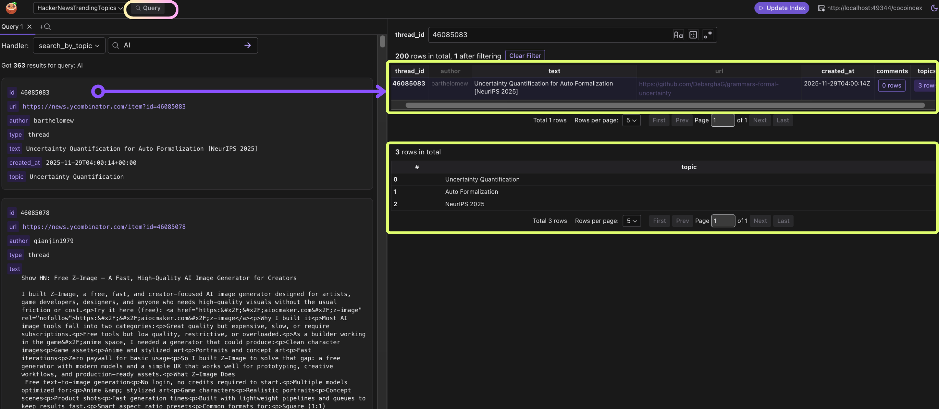The width and height of the screenshot is (939, 409).
Task: Change rows per page in threads table
Action: tap(631, 120)
